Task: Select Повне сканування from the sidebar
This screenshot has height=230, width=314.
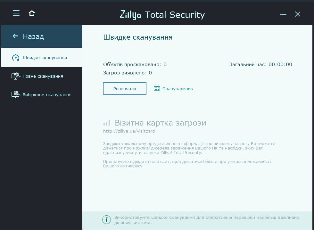Action: [x=42, y=76]
